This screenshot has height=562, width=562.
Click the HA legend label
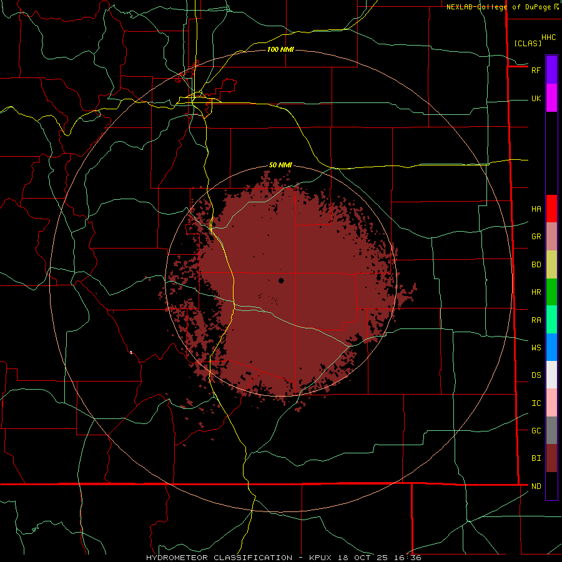536,209
